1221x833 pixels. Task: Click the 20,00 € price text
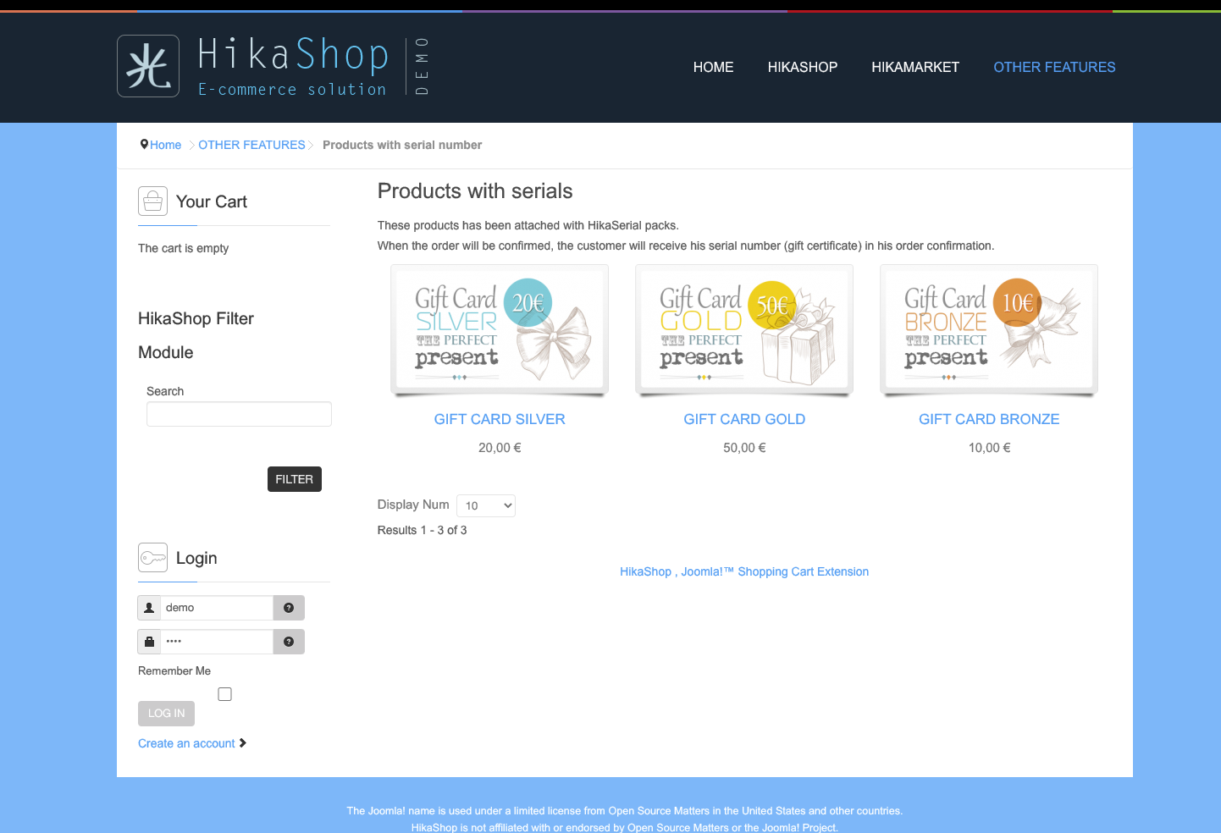[x=500, y=448]
